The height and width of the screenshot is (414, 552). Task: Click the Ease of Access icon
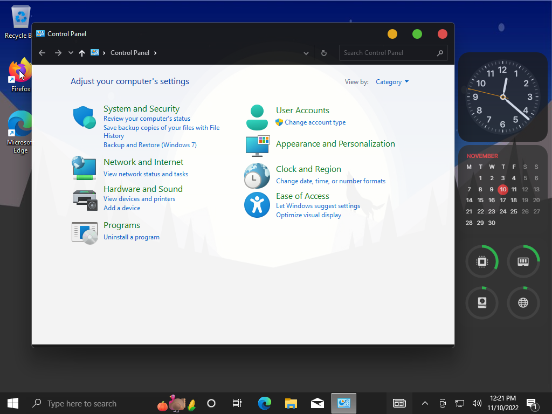tap(257, 205)
